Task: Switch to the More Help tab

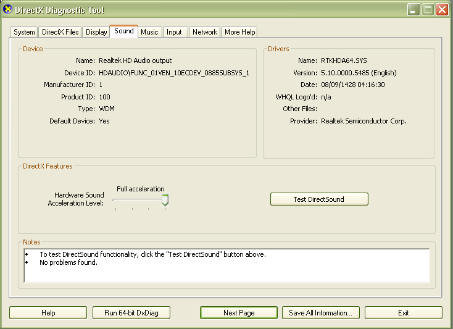Action: click(x=239, y=31)
